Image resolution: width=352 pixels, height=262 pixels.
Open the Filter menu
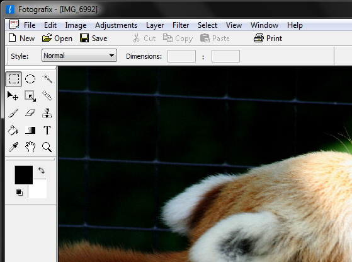[x=181, y=25]
